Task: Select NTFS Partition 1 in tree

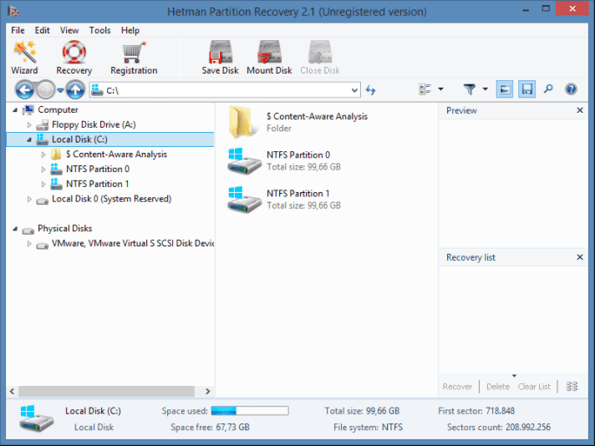Action: pyautogui.click(x=98, y=185)
